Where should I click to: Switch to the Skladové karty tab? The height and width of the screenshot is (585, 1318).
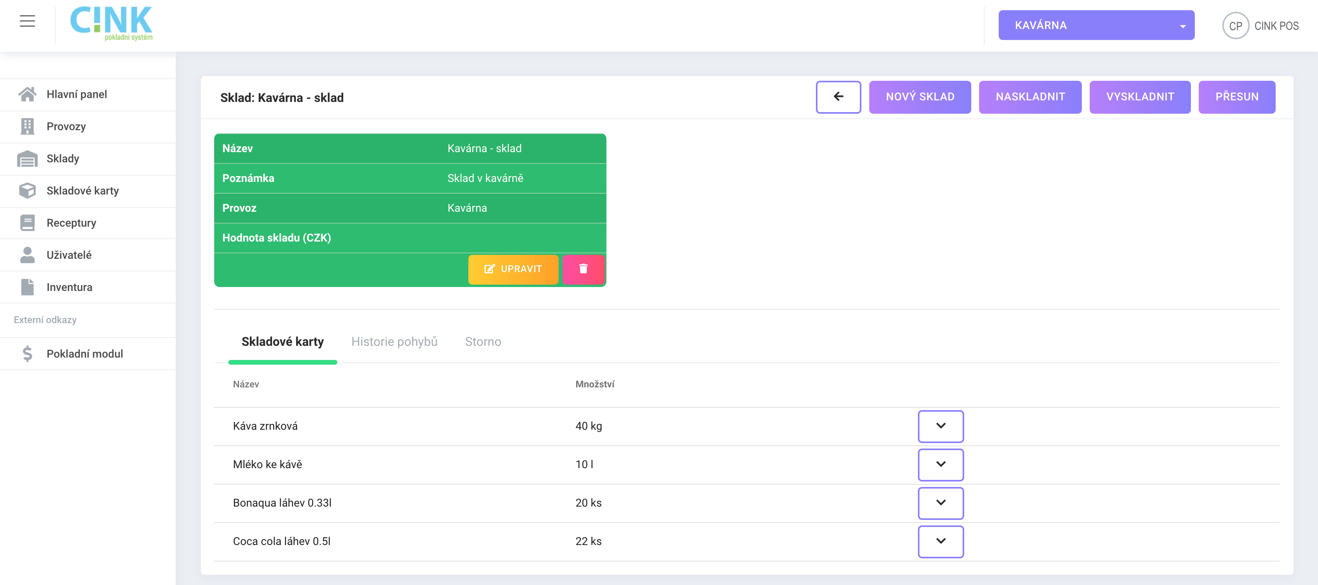282,342
